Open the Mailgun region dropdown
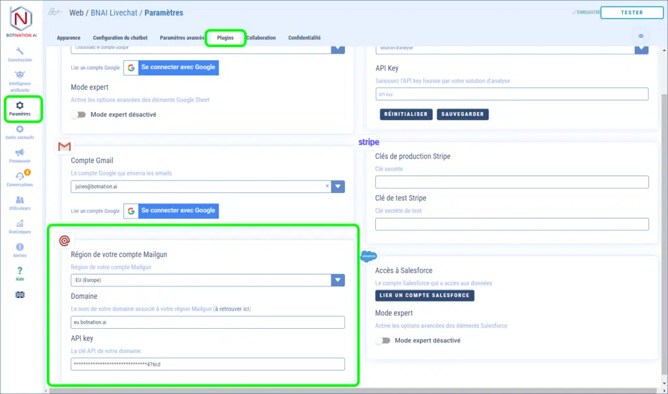Viewport: 668px width, 394px height. click(x=337, y=280)
